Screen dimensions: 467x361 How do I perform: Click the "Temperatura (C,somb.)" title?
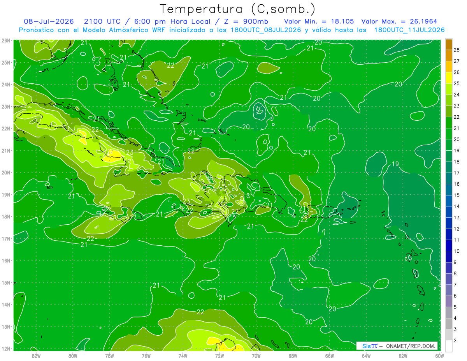tap(237, 9)
